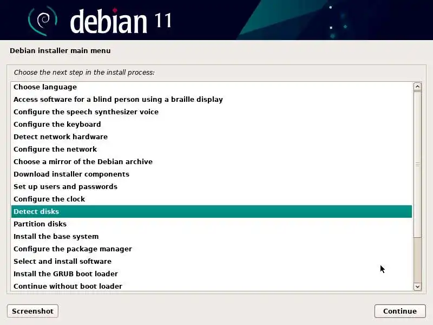Screen dimensions: 433x325
Task: Pick 'Set up users and passwords'
Action: pos(211,186)
